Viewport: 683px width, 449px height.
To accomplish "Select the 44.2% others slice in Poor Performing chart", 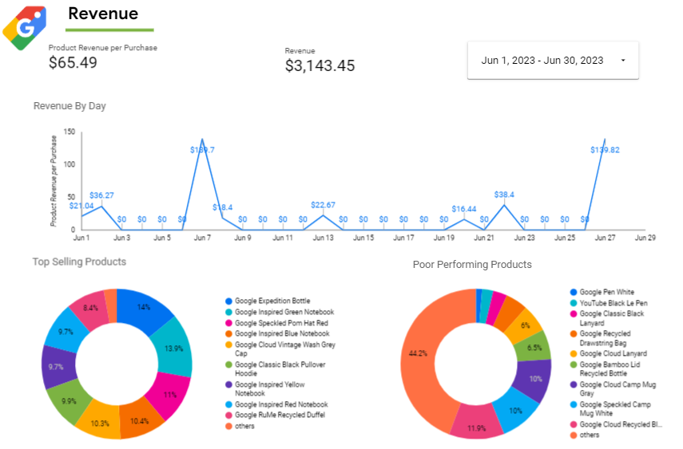I will coord(418,353).
